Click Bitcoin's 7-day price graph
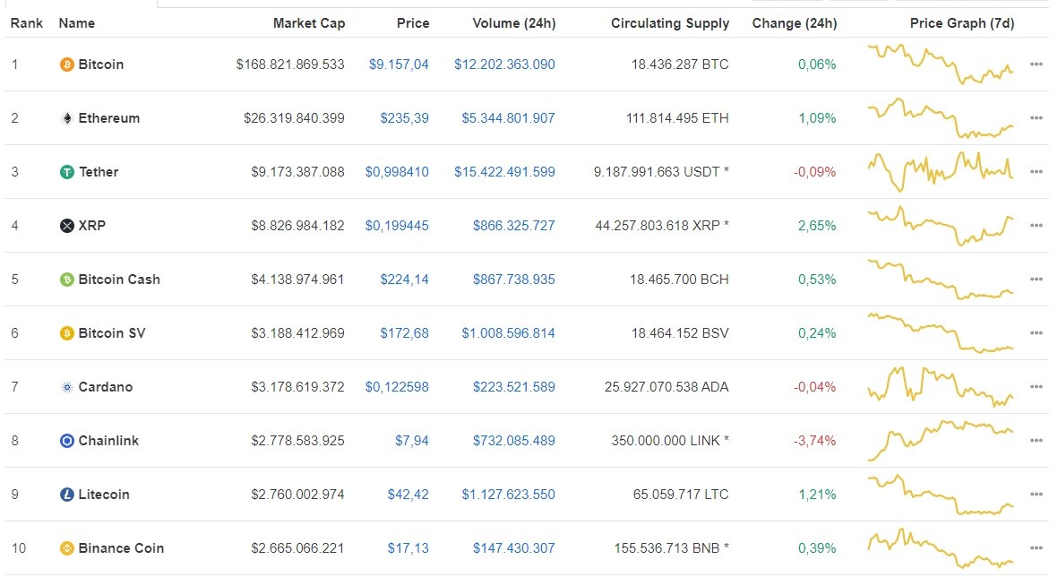 [939, 64]
